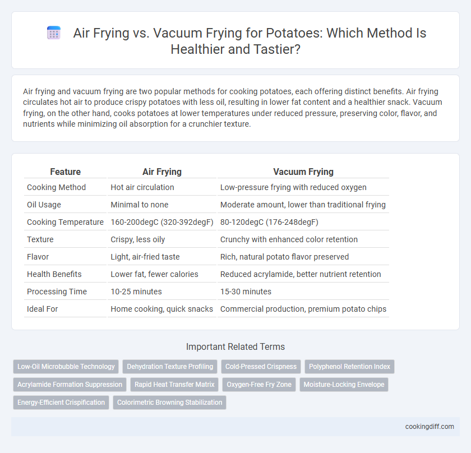Click the Oxygen-Free Fry Zone tag
Image resolution: width=471 pixels, height=453 pixels.
(259, 385)
